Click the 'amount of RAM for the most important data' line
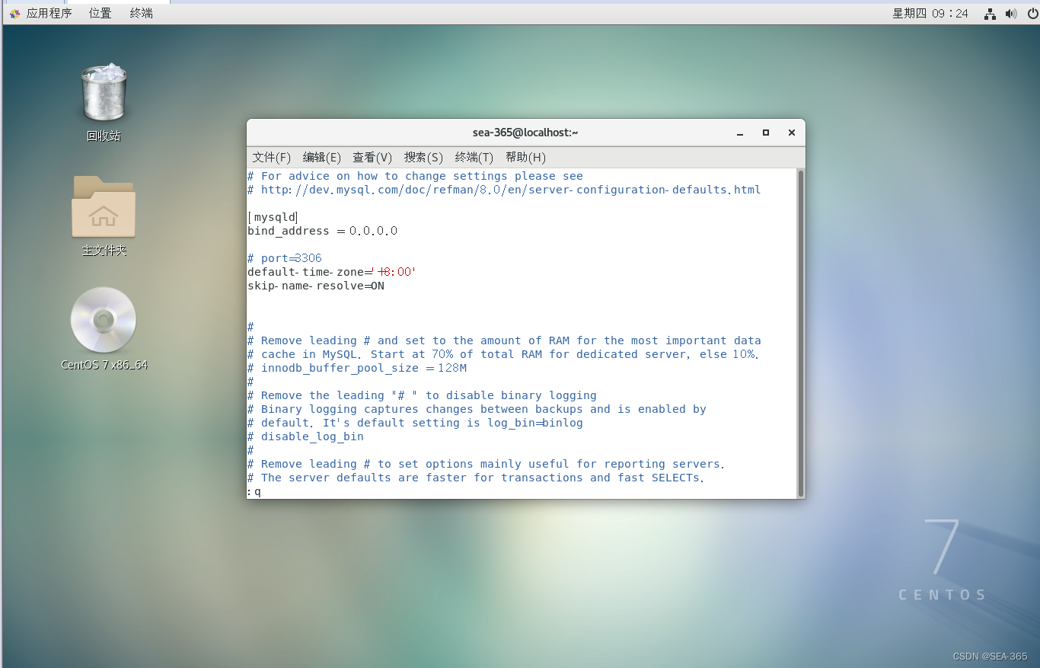Viewport: 1040px width, 668px height. coord(504,340)
